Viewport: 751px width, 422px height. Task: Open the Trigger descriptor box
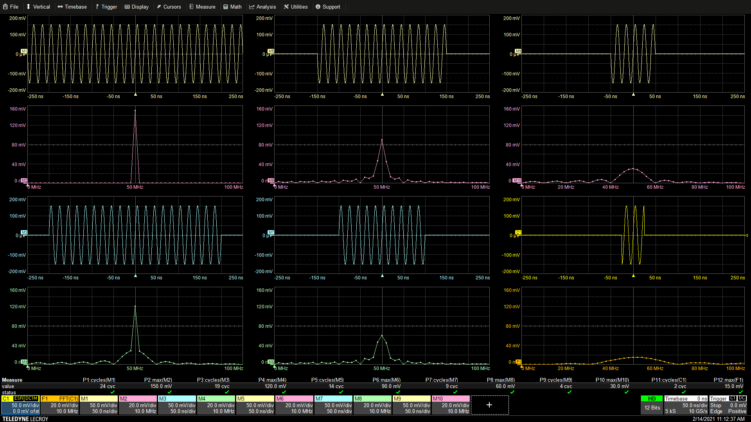(x=728, y=405)
